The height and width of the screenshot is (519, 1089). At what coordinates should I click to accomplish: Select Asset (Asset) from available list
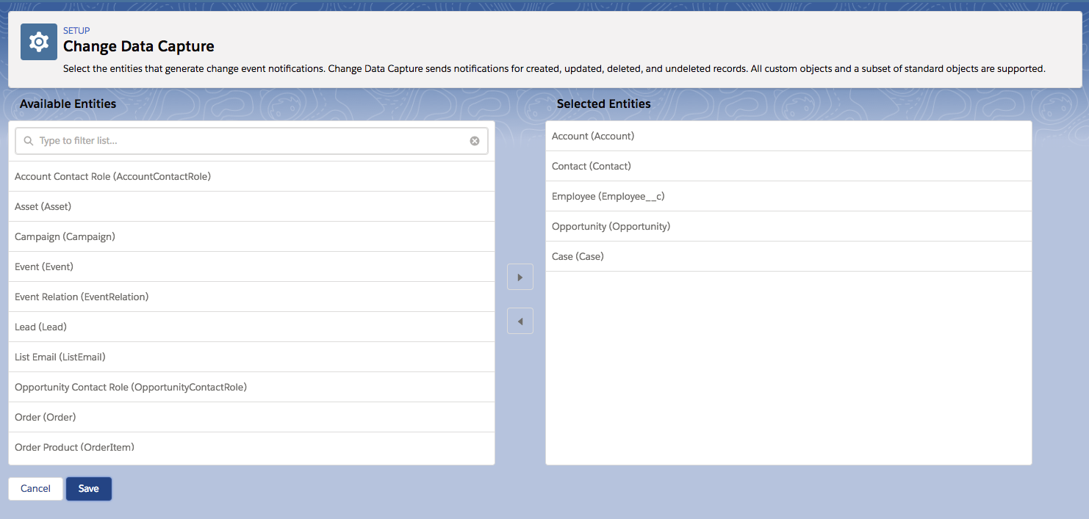tap(43, 206)
